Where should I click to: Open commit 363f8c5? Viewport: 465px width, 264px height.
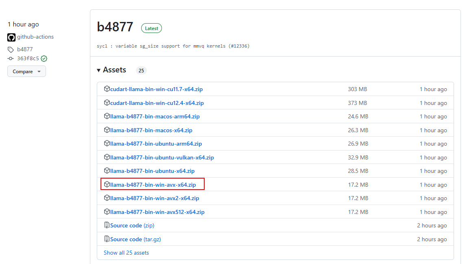pos(28,59)
